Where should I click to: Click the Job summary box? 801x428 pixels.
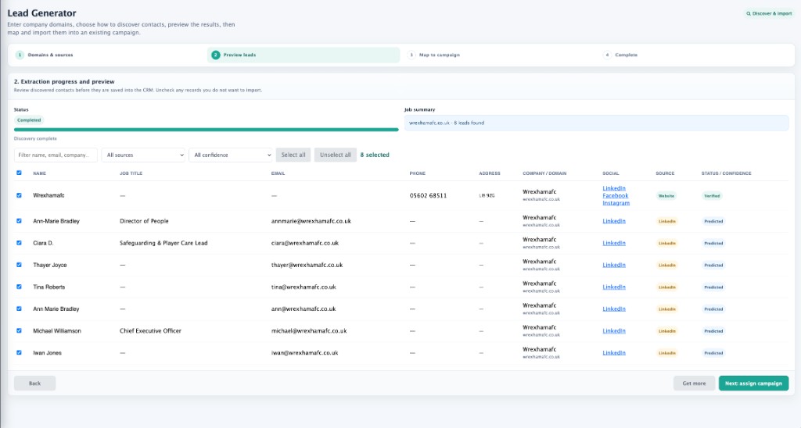(597, 123)
